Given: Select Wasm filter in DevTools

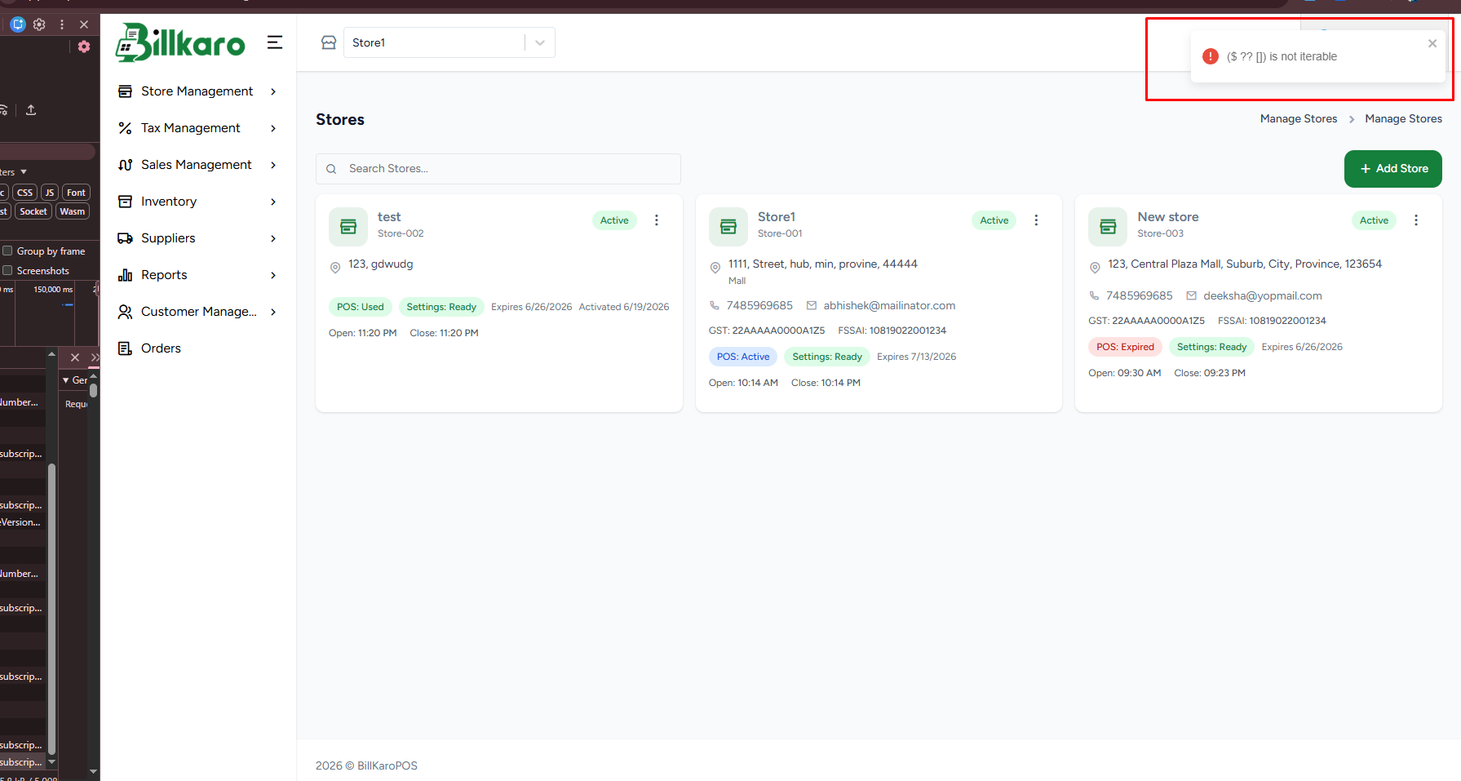Looking at the screenshot, I should pyautogui.click(x=73, y=211).
